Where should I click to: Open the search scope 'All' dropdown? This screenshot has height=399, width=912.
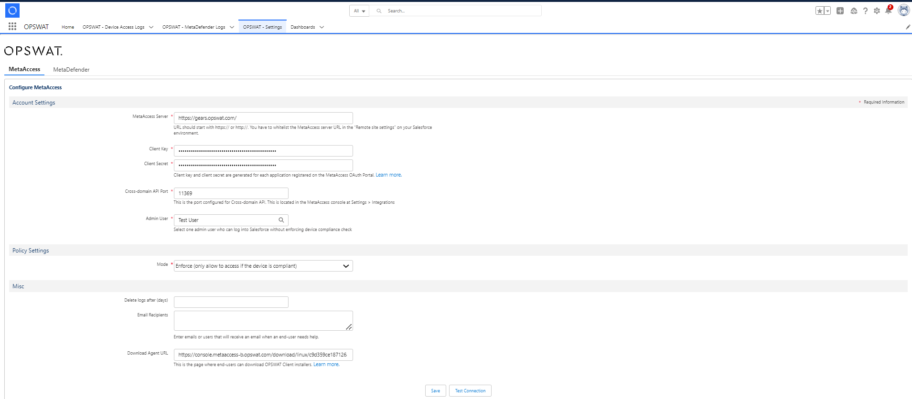(x=359, y=11)
